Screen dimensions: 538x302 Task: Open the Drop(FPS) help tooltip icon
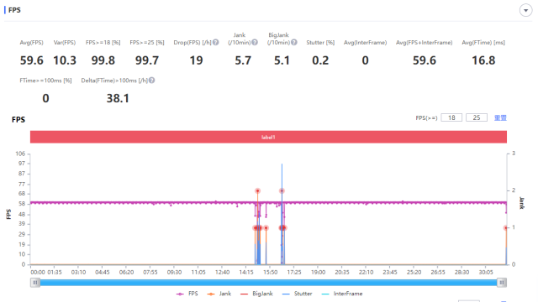point(215,43)
